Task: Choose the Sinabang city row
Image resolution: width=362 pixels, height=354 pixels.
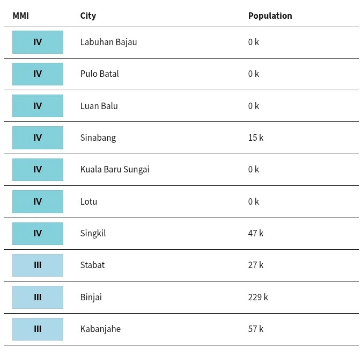Action: [x=181, y=138]
